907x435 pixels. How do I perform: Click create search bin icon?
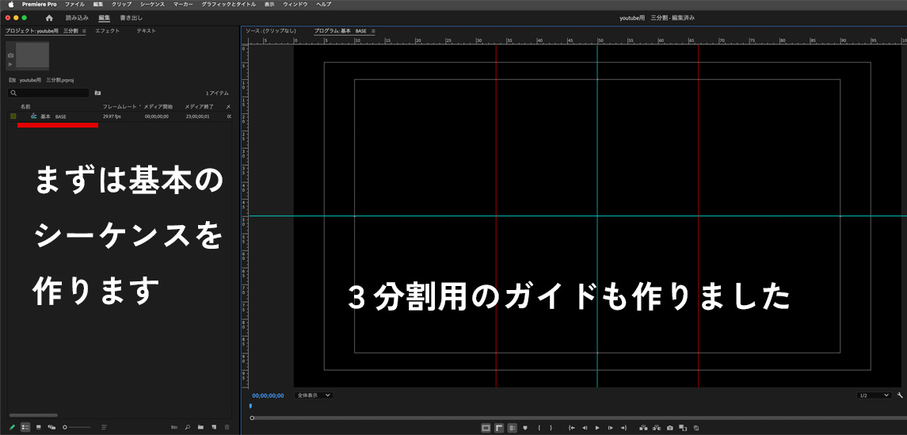[x=97, y=93]
